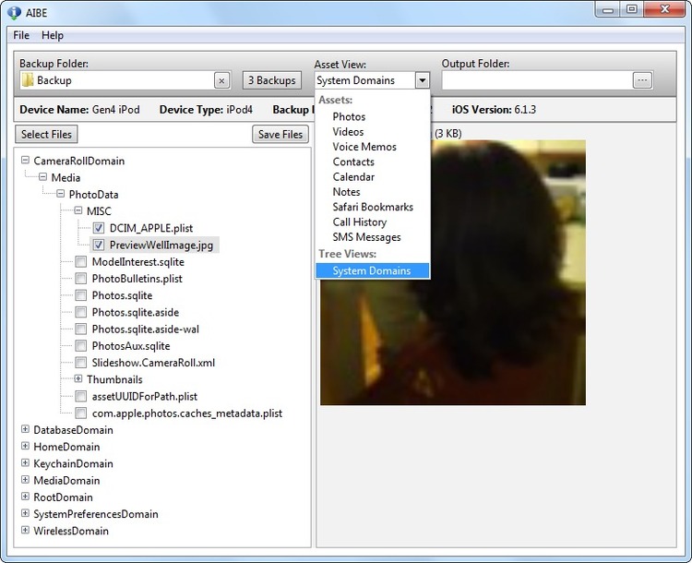Viewport: 692px width, 563px height.
Task: Choose Photos from Asset View list
Action: click(x=373, y=116)
